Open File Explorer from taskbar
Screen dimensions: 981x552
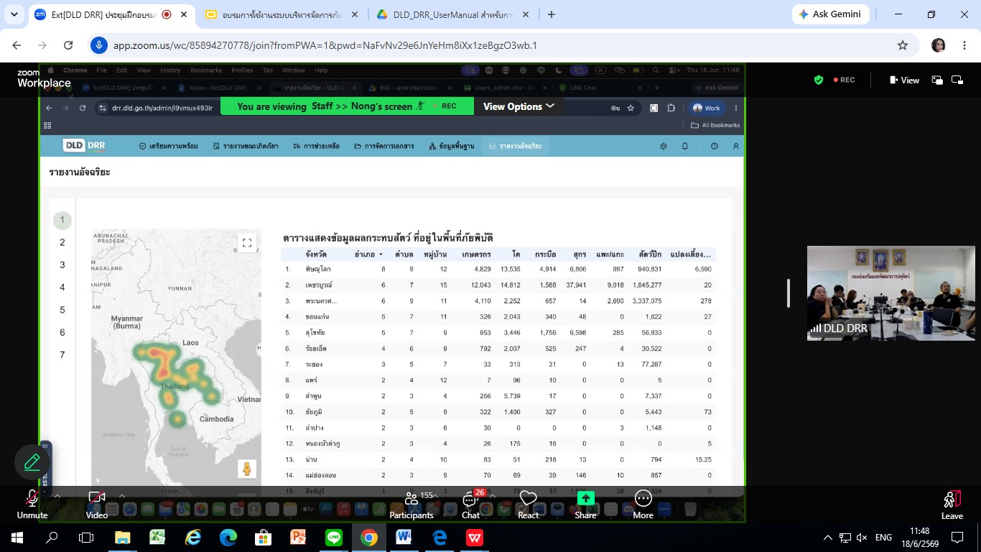pyautogui.click(x=122, y=537)
